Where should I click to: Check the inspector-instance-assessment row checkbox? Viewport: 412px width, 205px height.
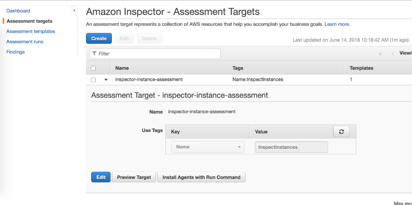93,80
